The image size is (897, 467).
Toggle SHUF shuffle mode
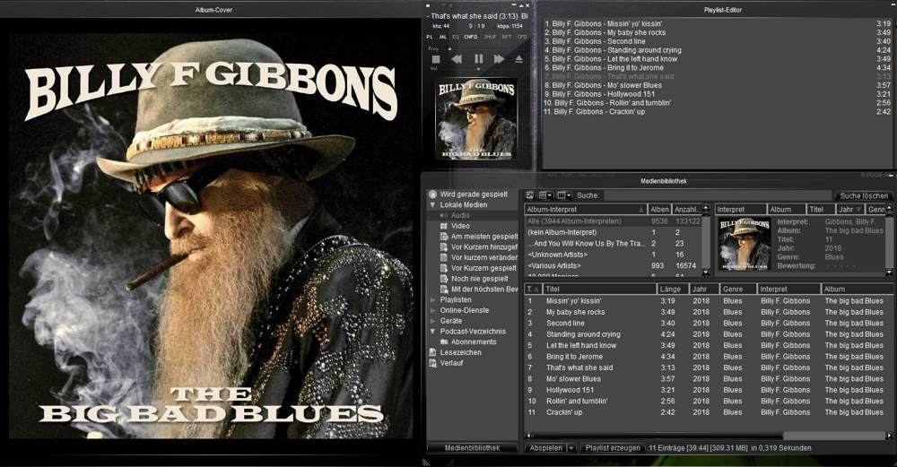[x=490, y=37]
